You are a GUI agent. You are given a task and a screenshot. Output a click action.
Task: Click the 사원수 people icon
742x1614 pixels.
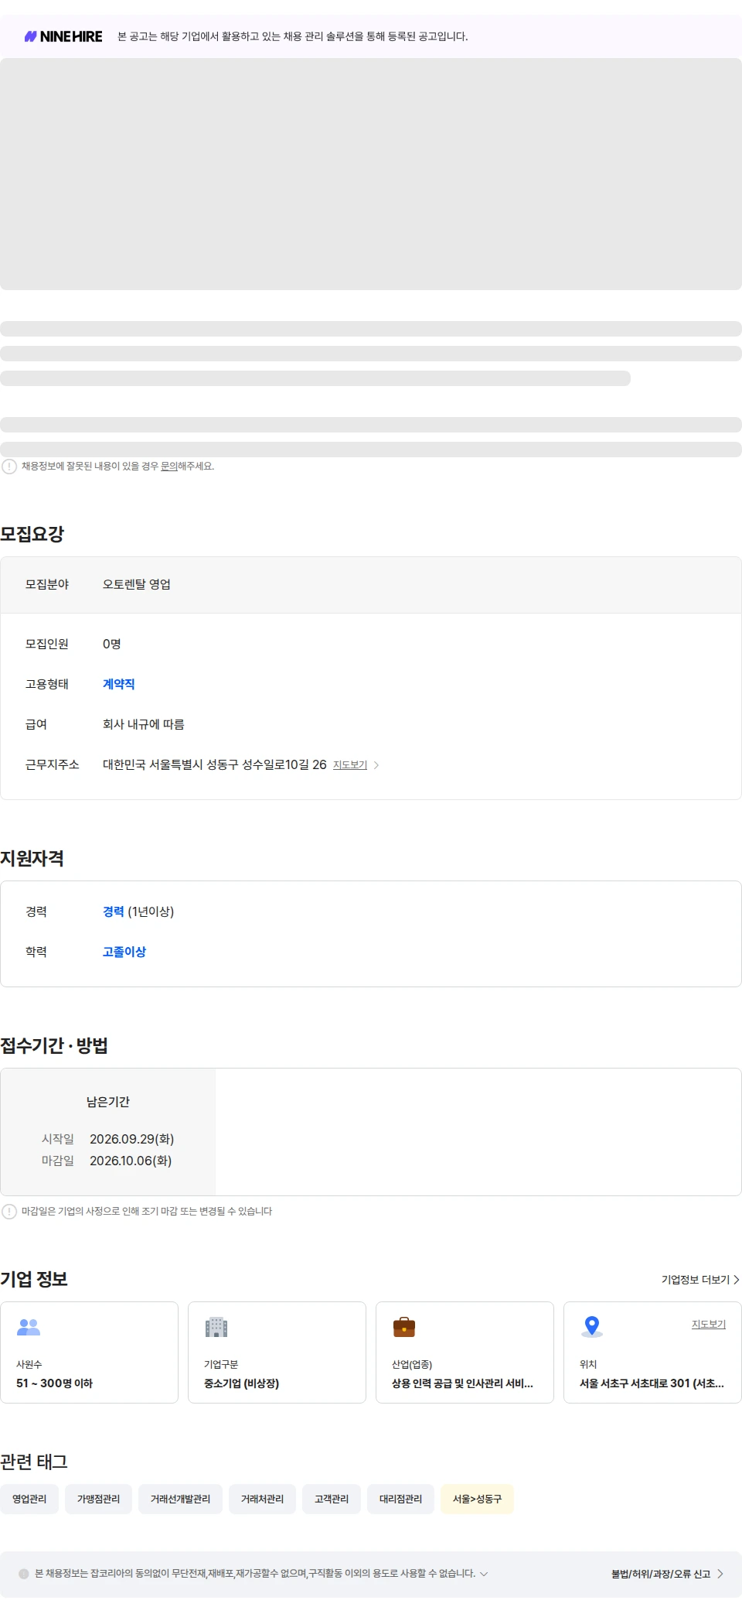pyautogui.click(x=29, y=1327)
